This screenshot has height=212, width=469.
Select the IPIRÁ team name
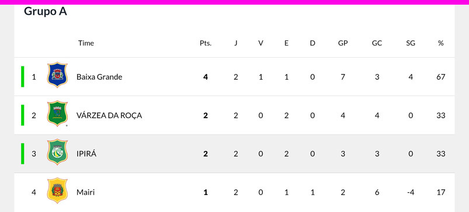(86, 154)
